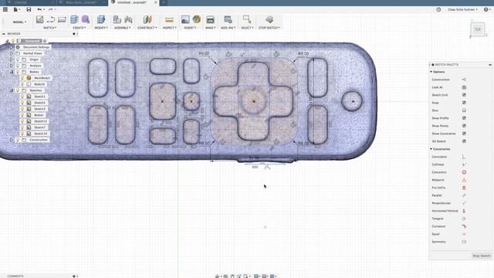Hide MeshBody2 with its lightbulb

22,78
